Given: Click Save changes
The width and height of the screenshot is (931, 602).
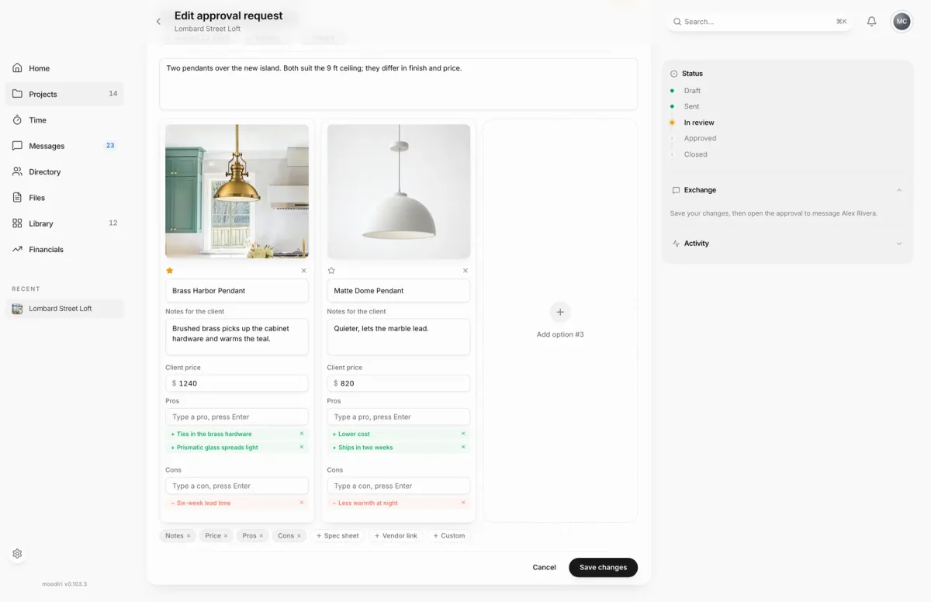Looking at the screenshot, I should click(603, 567).
